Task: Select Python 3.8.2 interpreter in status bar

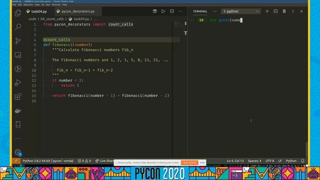Action: point(48,161)
